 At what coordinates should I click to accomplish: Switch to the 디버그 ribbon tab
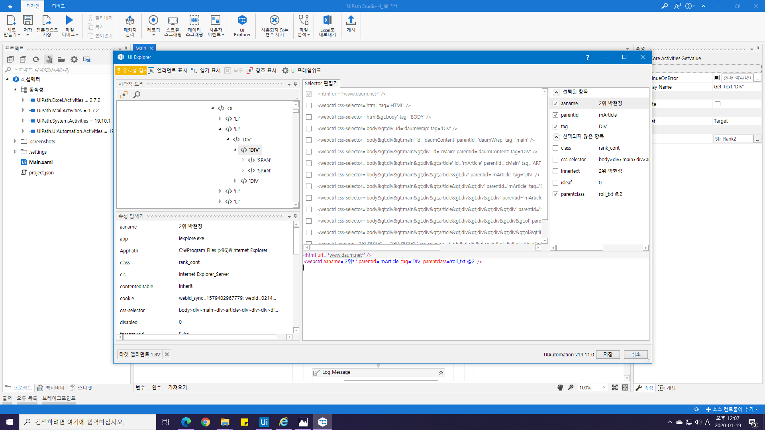pos(58,6)
